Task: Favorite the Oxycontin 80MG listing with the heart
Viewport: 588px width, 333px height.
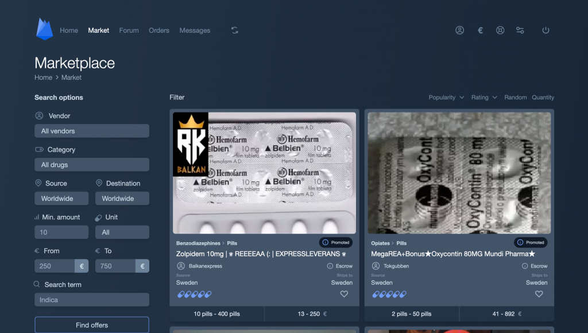Action: coord(539,294)
